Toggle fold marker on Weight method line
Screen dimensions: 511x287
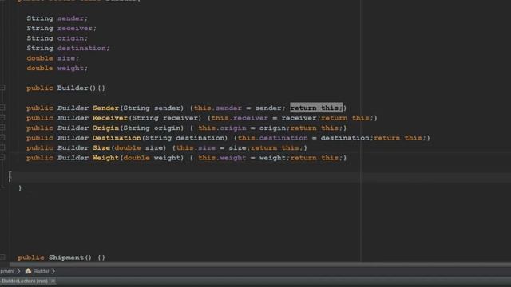pyautogui.click(x=2, y=158)
